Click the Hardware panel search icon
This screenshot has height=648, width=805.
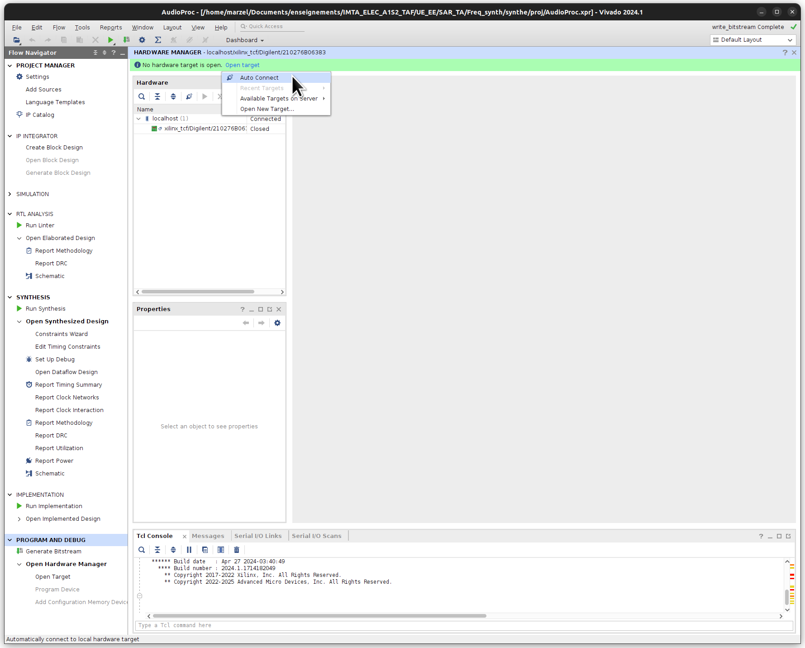coord(142,96)
